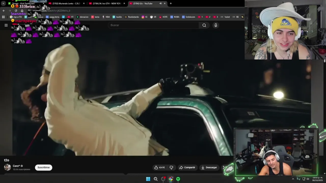This screenshot has height=183, width=326.
Task: Mute the t2o tab audio icon
Action: [x=160, y=4]
